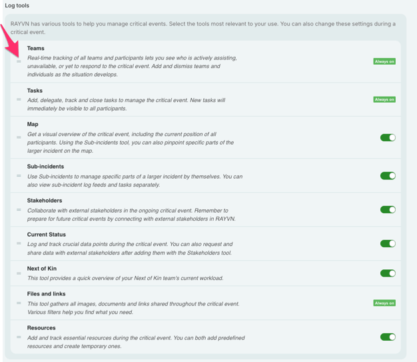This screenshot has height=362, width=417.
Task: Click the Log tools section heading
Action: [17, 5]
